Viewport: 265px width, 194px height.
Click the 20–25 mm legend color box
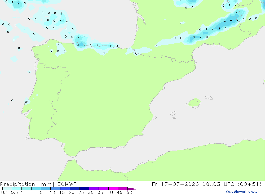tap(75, 189)
